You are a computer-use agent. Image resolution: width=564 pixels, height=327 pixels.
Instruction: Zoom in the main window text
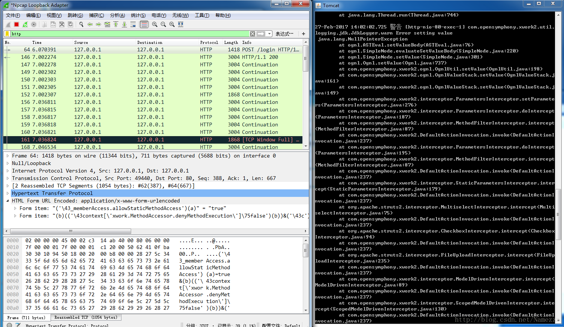click(155, 24)
